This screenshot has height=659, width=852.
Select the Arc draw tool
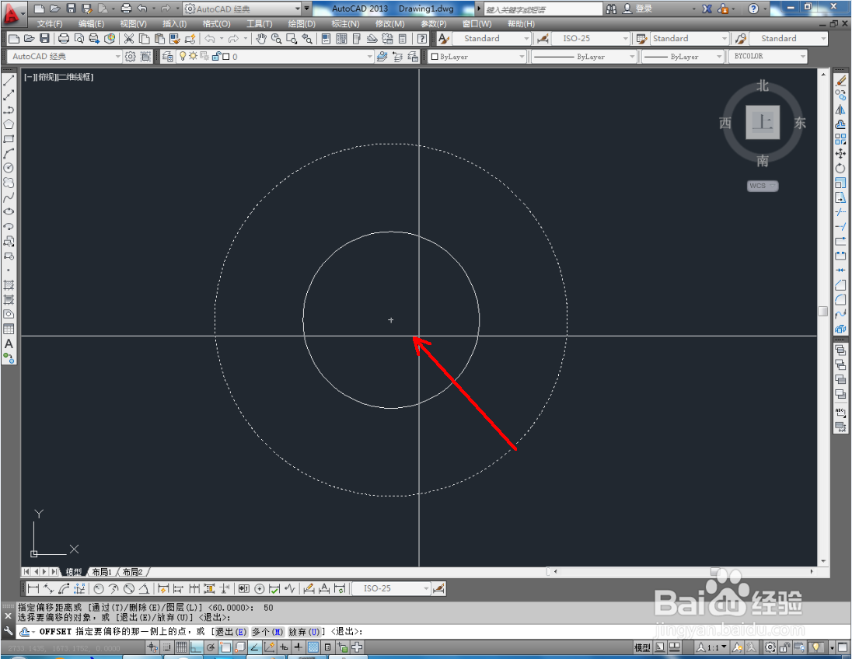[x=9, y=154]
